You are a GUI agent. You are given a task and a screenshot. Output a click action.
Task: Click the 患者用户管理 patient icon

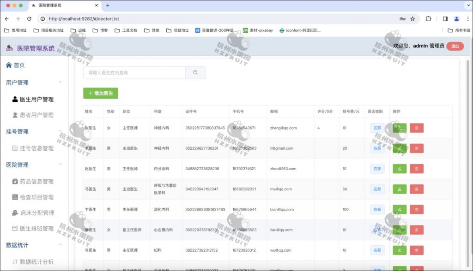(15, 115)
